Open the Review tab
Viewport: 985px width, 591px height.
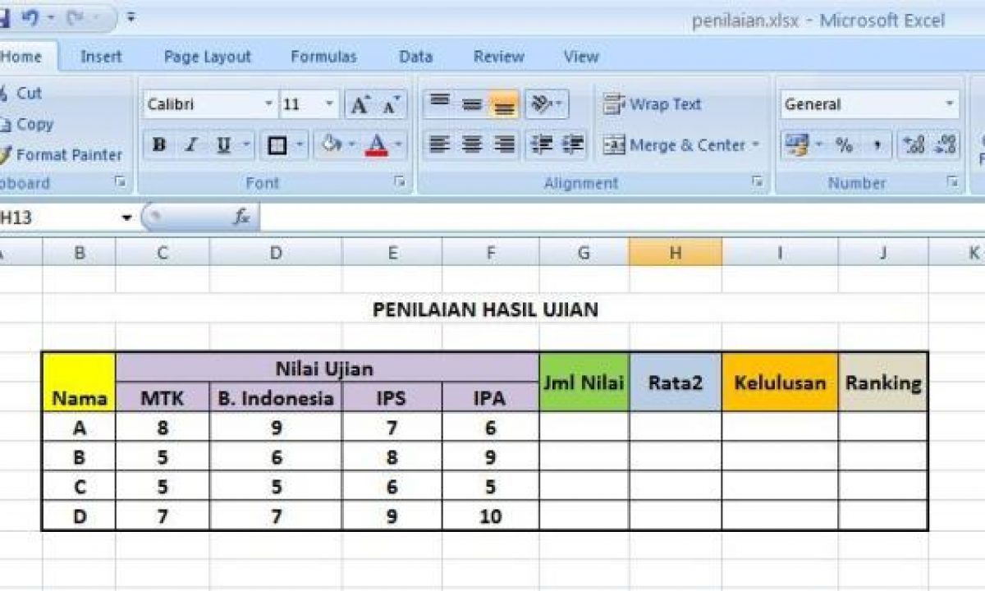(499, 57)
